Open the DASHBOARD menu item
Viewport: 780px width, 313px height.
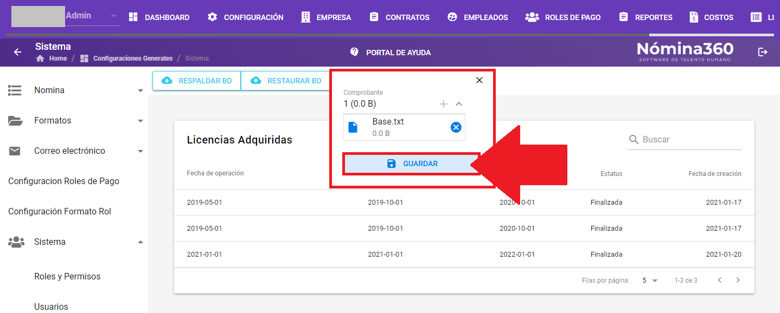click(159, 17)
